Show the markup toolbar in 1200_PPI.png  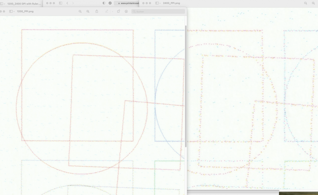point(126,11)
